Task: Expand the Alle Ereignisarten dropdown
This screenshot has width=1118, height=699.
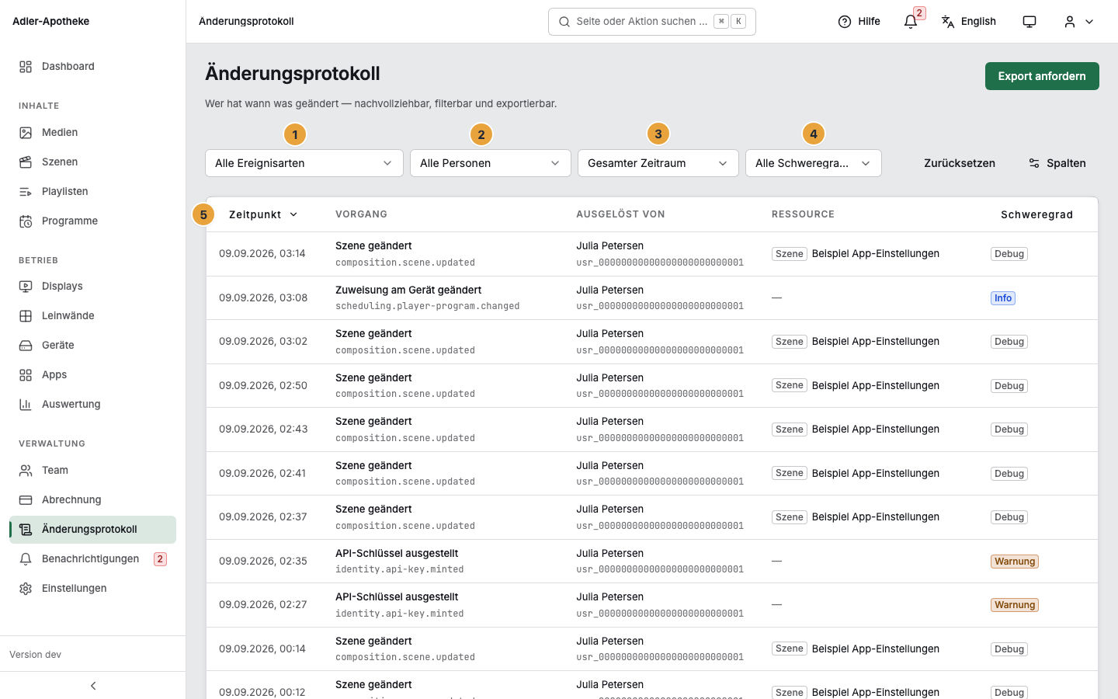Action: click(x=304, y=163)
